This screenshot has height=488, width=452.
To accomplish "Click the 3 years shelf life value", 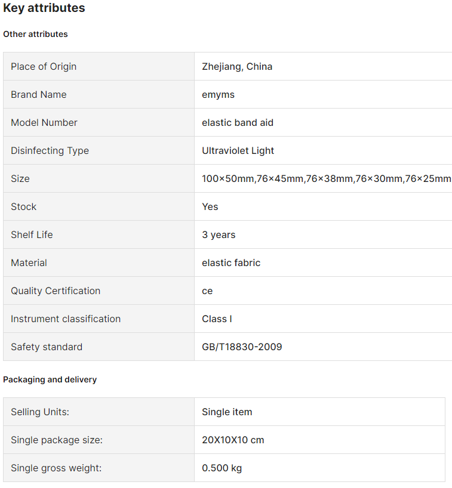I will [x=219, y=234].
